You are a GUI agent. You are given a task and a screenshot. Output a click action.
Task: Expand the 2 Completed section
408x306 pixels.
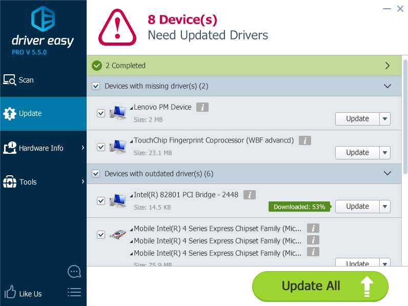click(x=387, y=66)
